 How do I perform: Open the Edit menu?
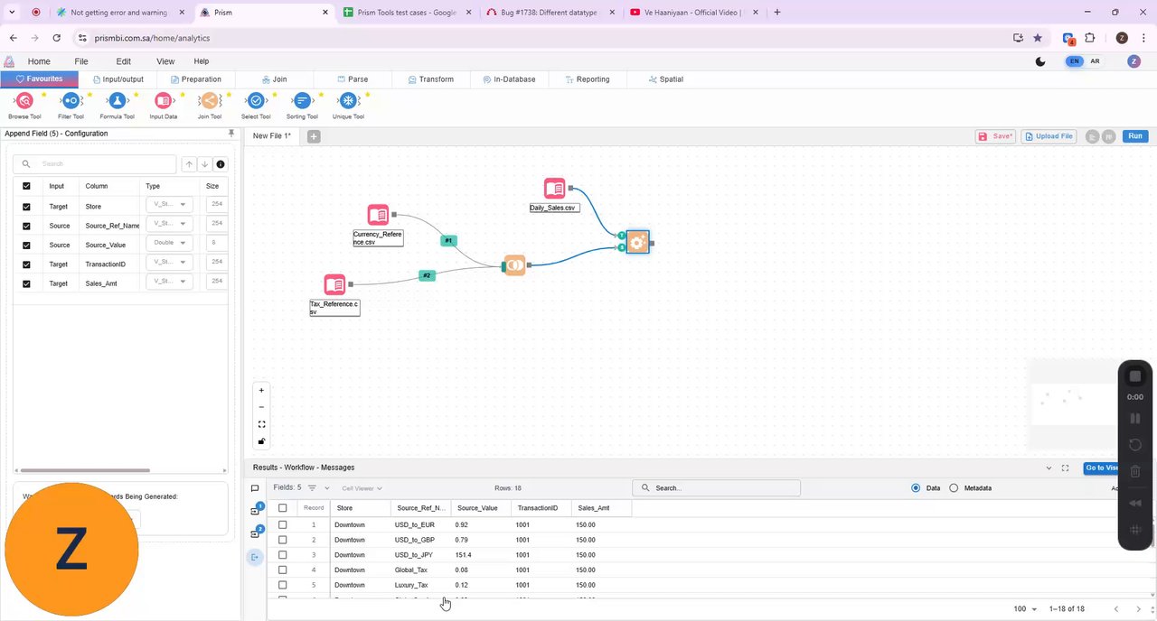pos(123,61)
